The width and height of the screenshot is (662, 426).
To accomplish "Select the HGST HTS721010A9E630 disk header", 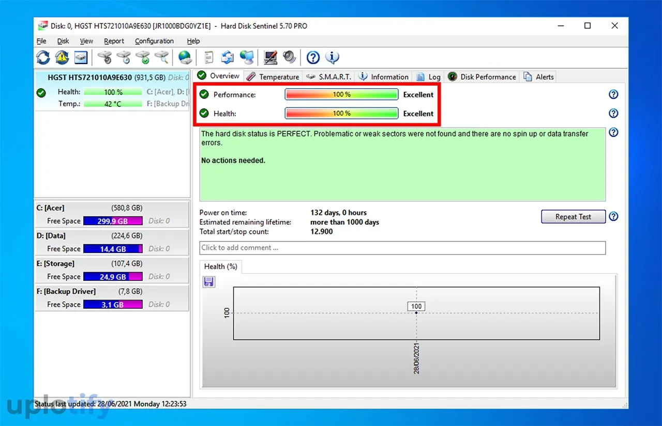I will click(x=112, y=77).
